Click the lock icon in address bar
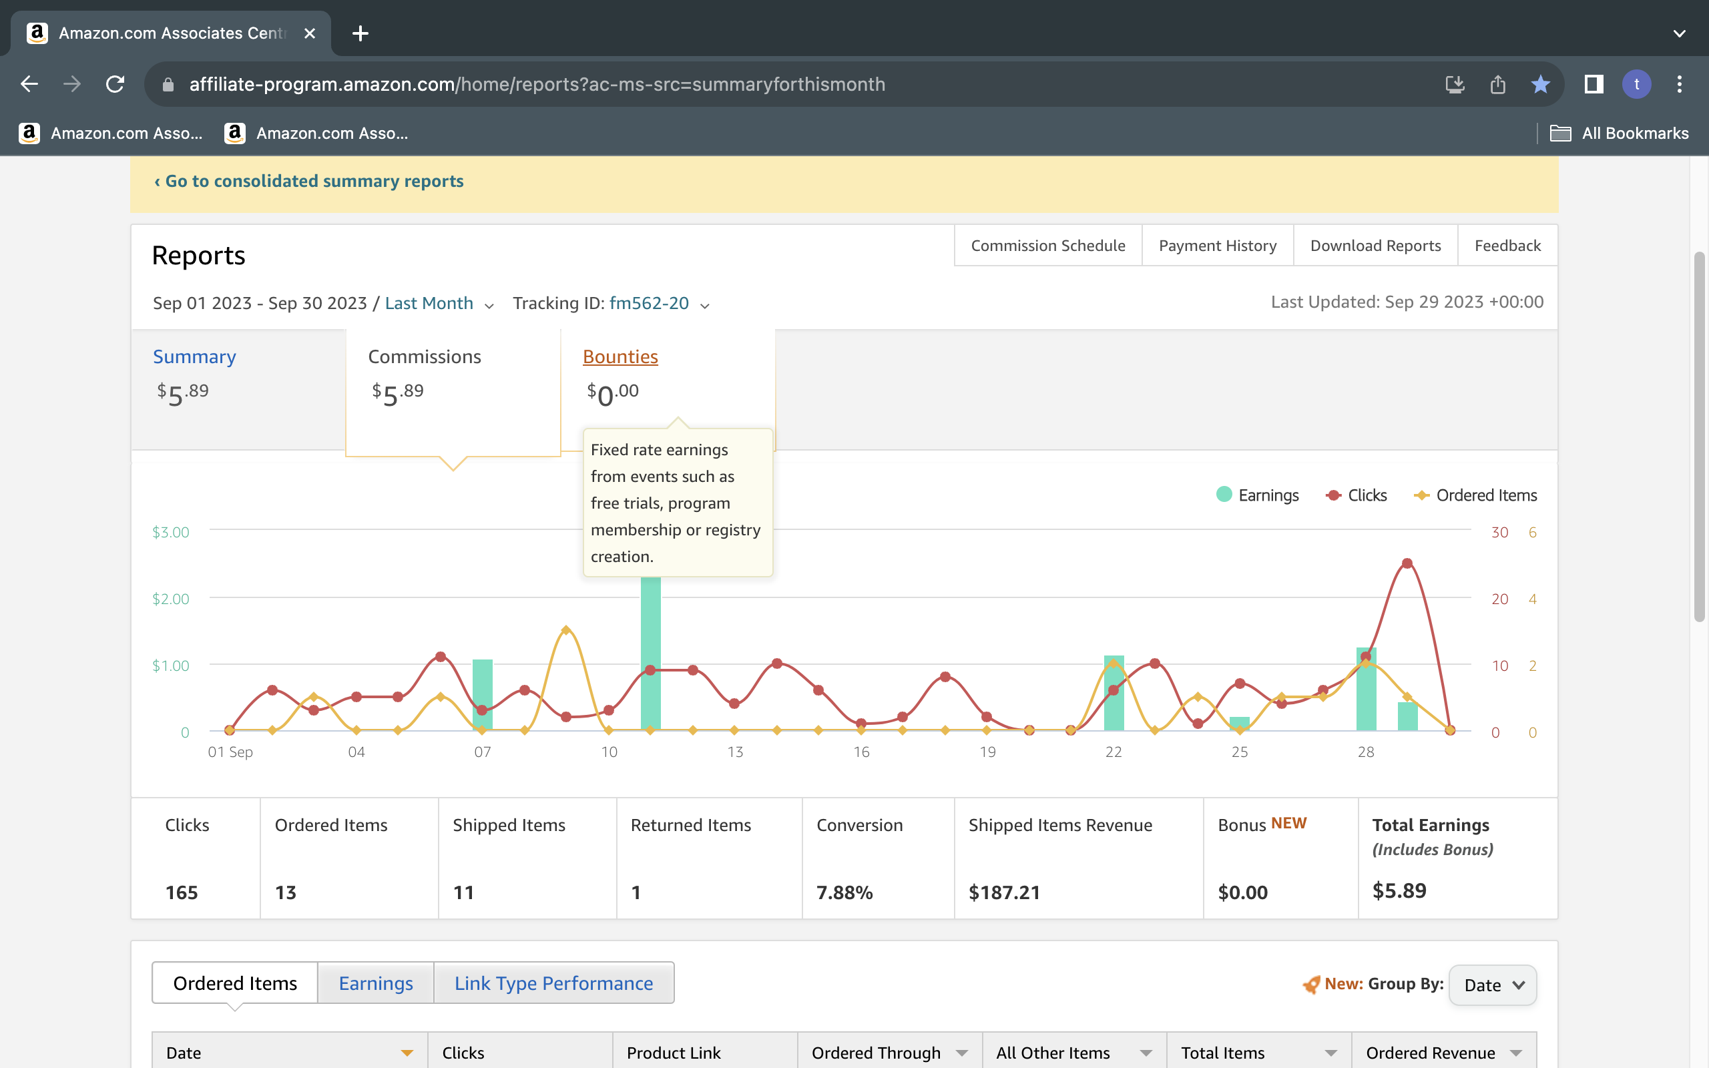 (168, 85)
